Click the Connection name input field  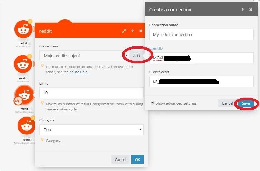point(201,34)
